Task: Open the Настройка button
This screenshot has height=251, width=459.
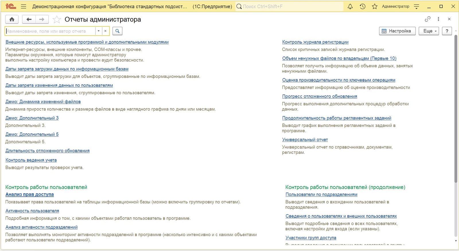Action: pos(397,31)
